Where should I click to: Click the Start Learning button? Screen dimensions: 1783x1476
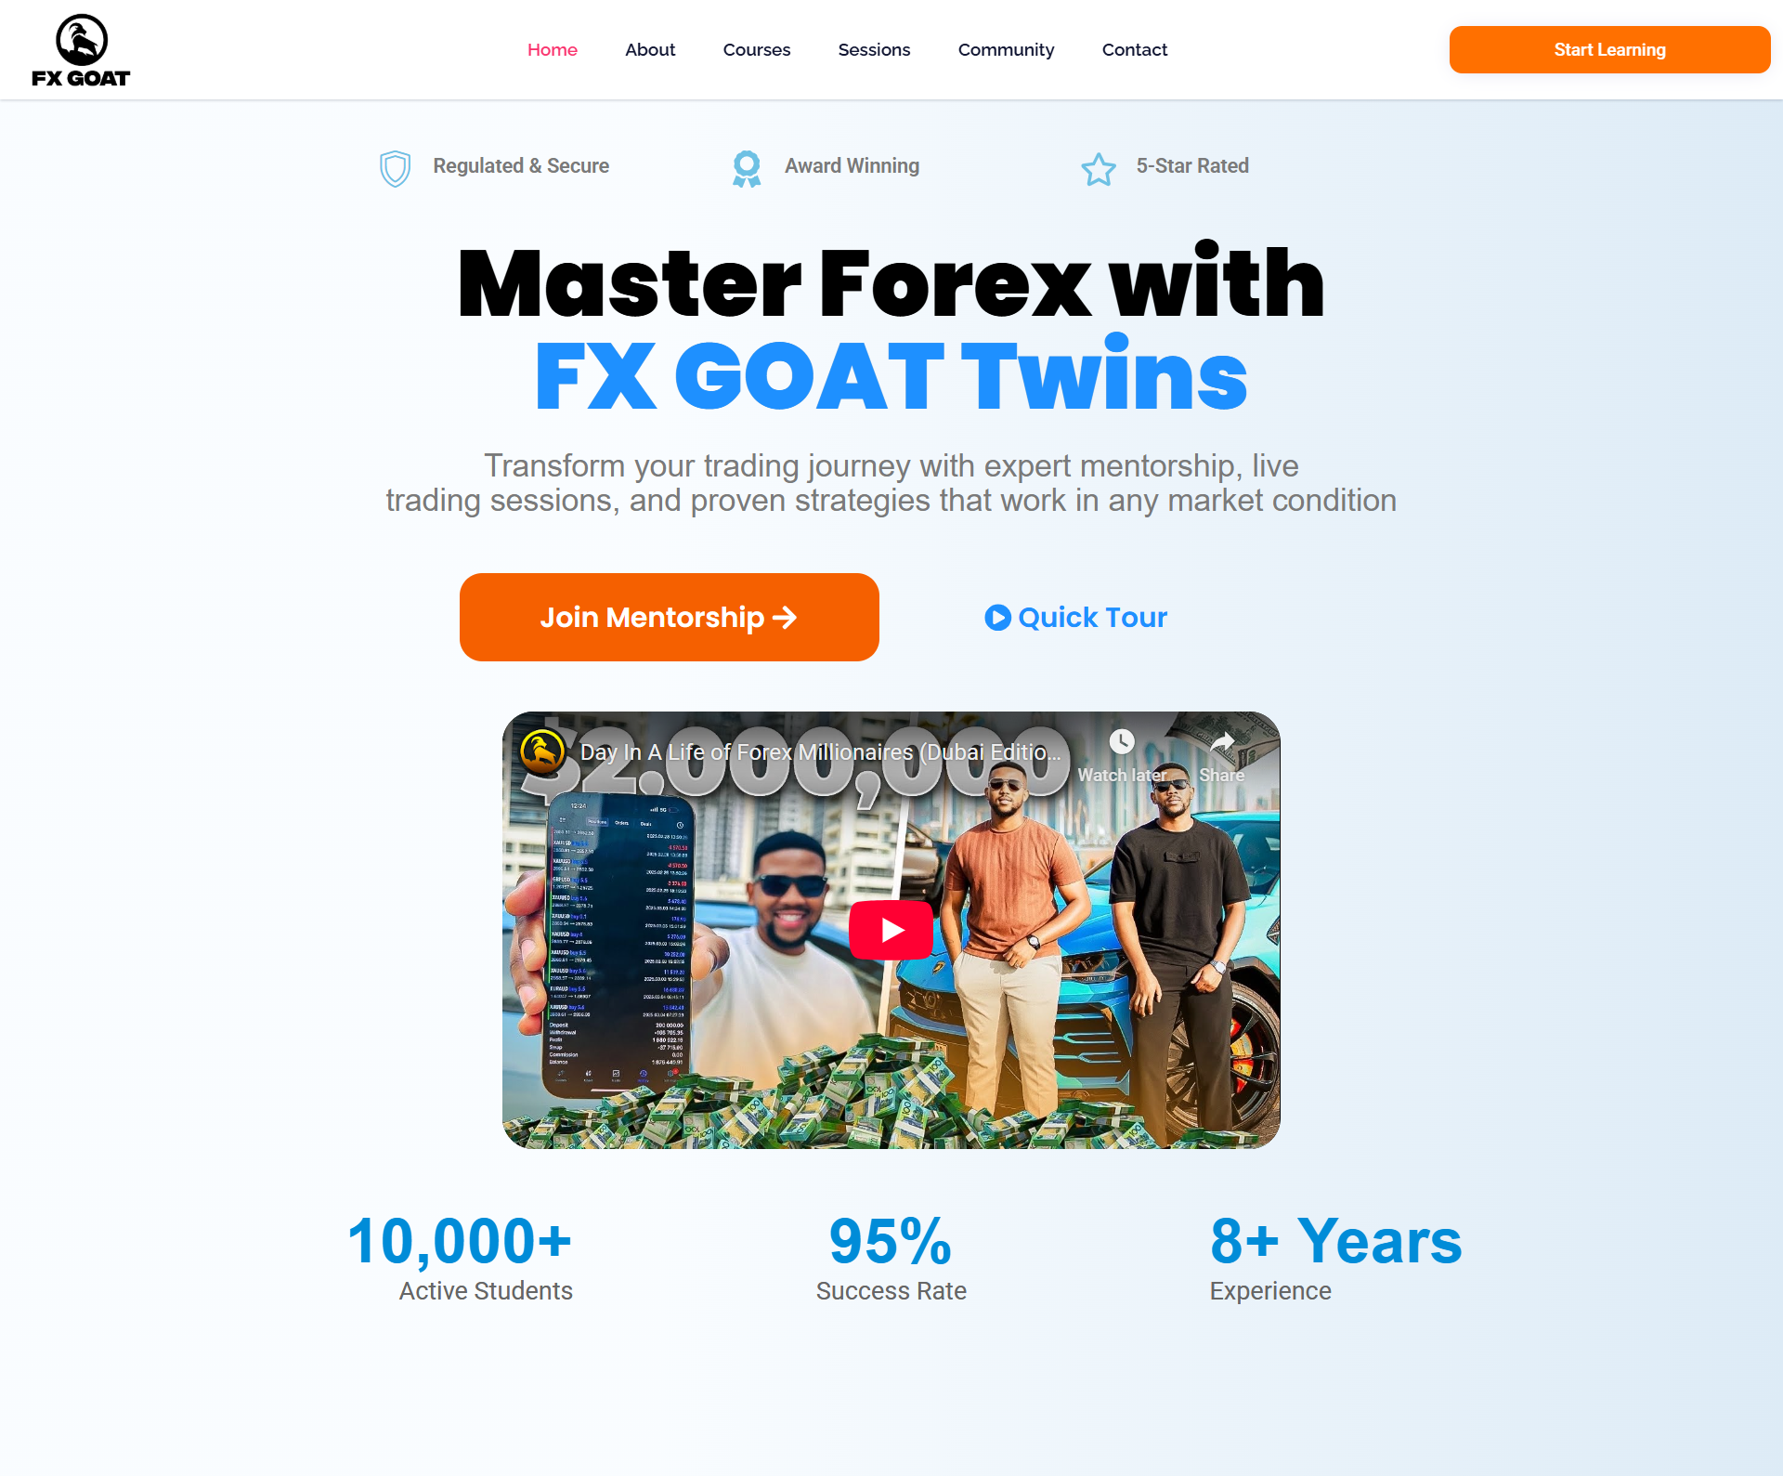click(x=1609, y=49)
